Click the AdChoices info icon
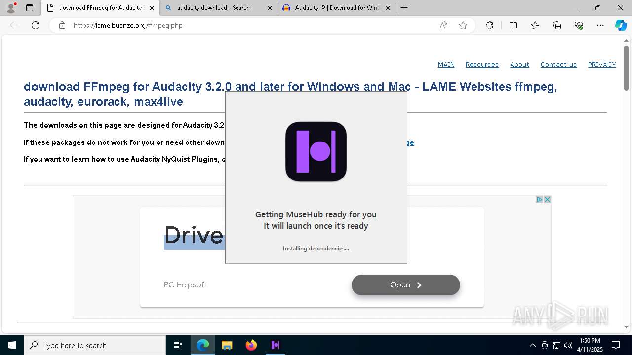Viewport: 632px width, 355px height. (540, 200)
